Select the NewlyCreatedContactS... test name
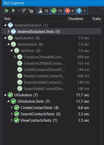The width and height of the screenshot is (104, 145). pyautogui.click(x=44, y=76)
